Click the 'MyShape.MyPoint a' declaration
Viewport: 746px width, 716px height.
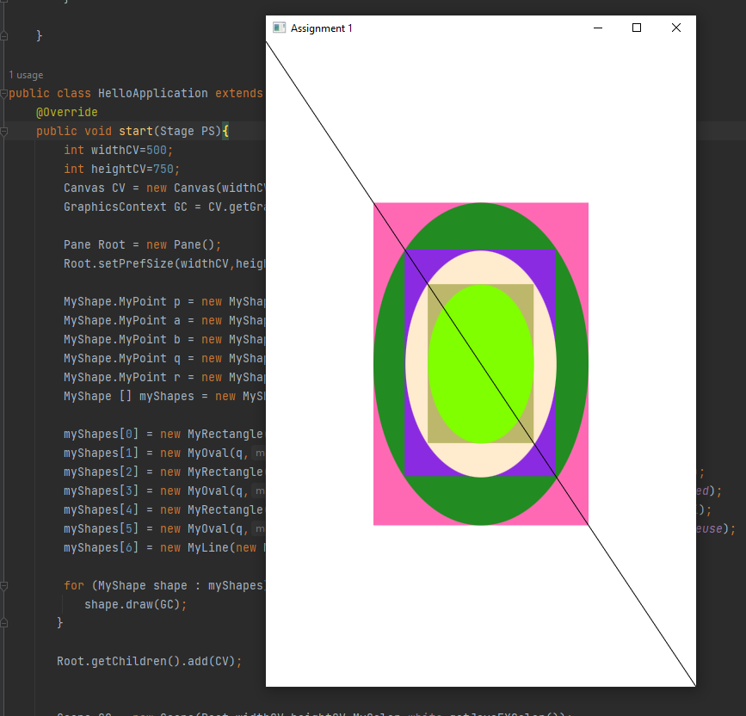tap(164, 321)
